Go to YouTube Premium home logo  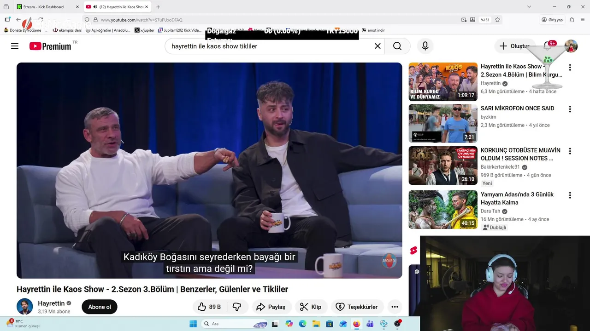point(50,46)
